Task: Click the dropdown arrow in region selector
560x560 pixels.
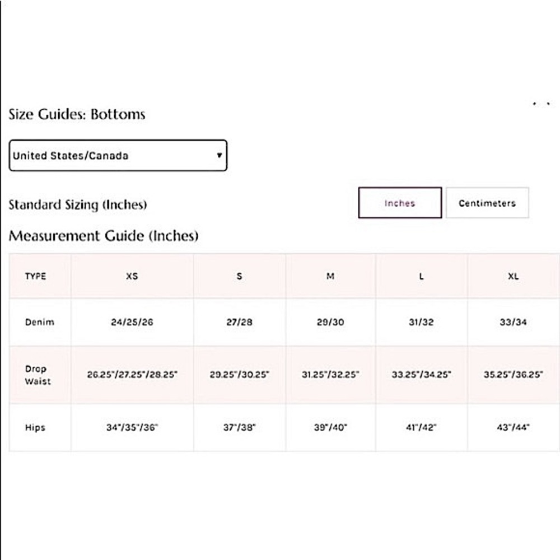Action: pyautogui.click(x=220, y=155)
